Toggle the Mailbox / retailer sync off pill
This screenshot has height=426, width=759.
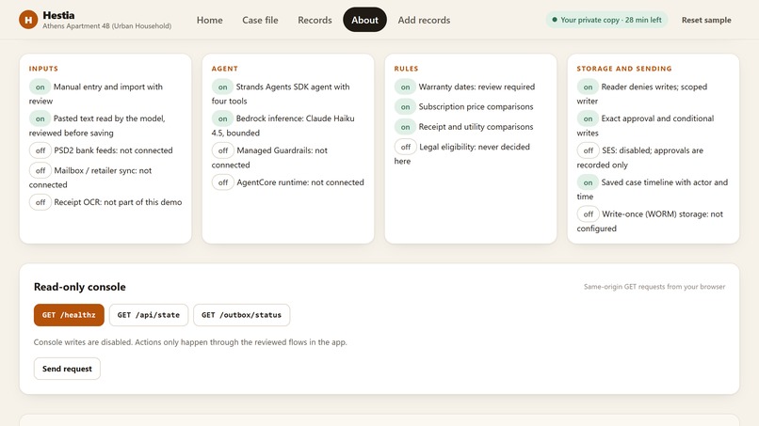pos(40,171)
